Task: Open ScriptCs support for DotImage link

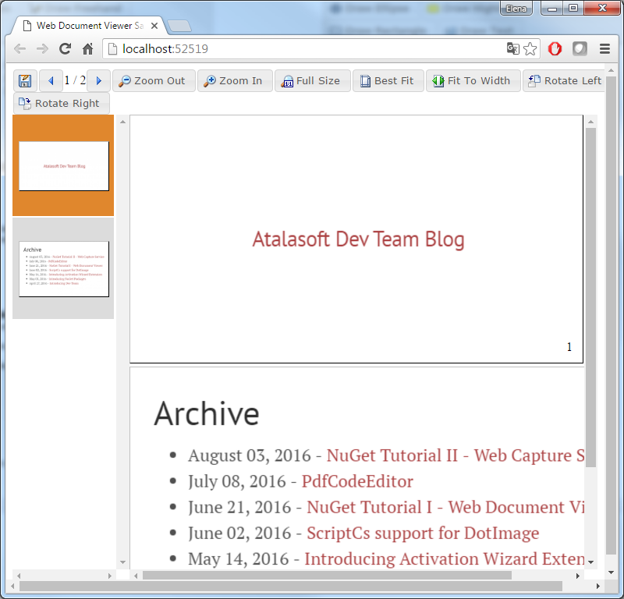Action: pyautogui.click(x=423, y=533)
